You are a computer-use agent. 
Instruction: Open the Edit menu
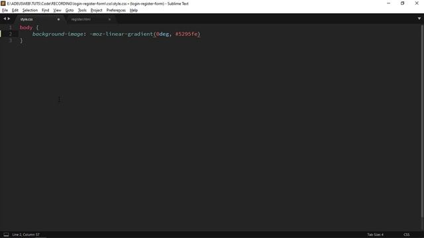(x=15, y=11)
